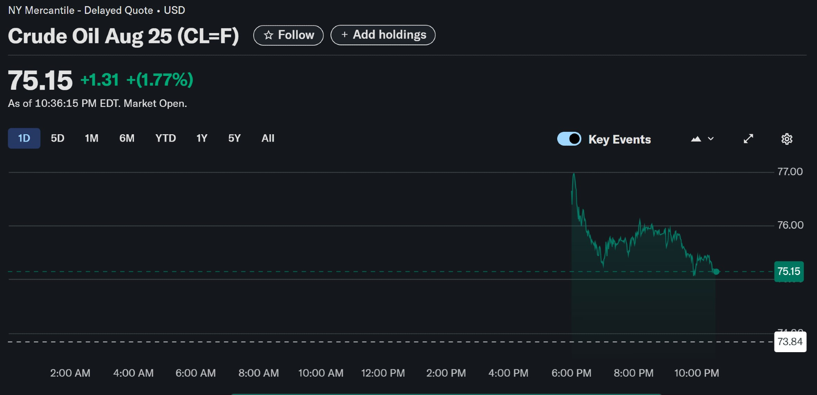Screen dimensions: 817x395
Task: Click the Crude Oil Aug 25 title
Action: 123,36
